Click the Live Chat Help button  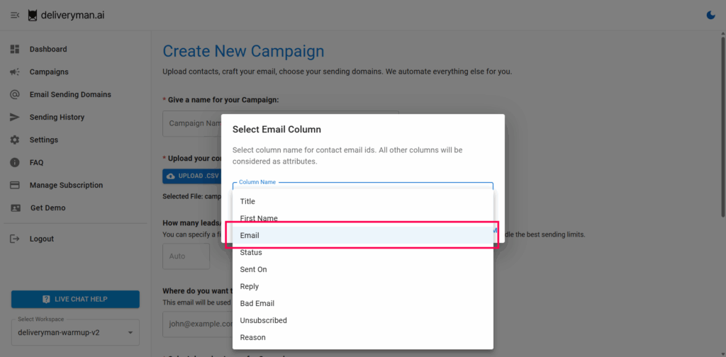tap(75, 299)
